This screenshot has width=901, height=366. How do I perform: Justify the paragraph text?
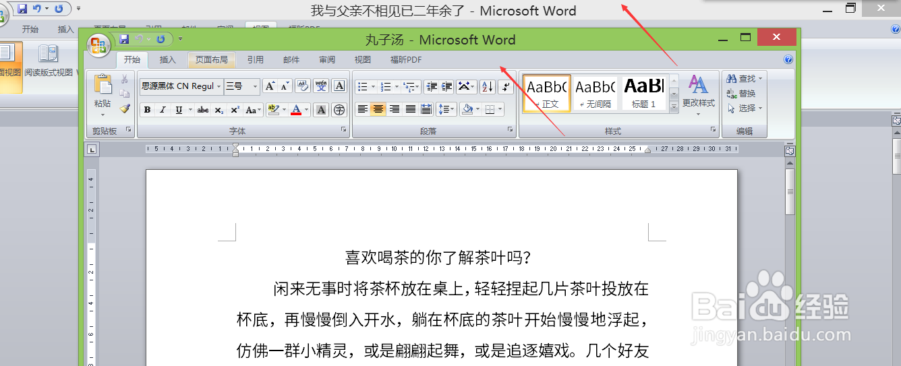[x=410, y=109]
